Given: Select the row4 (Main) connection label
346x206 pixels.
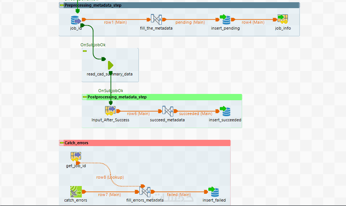Looking at the screenshot, I should click(x=253, y=22).
